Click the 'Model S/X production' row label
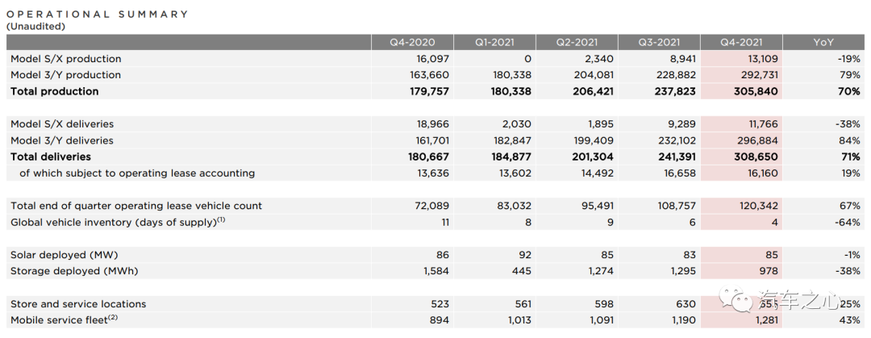 [65, 59]
